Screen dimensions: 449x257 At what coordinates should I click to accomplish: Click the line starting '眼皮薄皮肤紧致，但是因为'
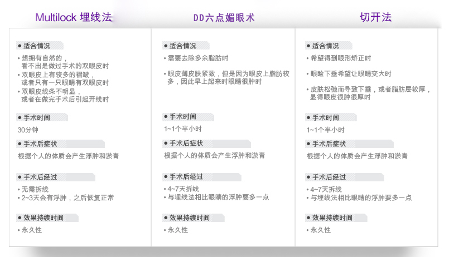(x=229, y=73)
